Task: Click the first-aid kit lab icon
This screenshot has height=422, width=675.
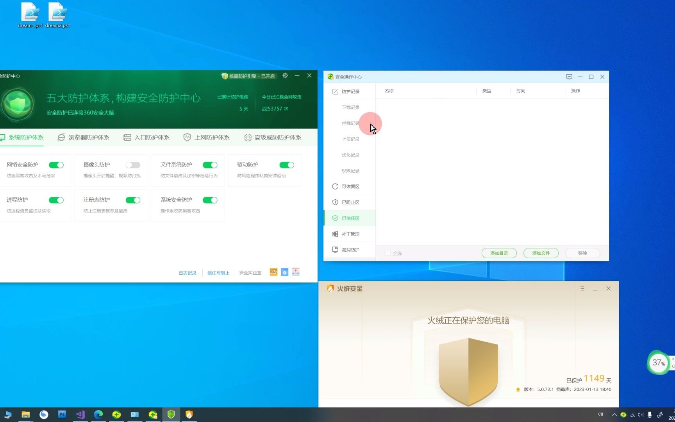Action: click(296, 272)
